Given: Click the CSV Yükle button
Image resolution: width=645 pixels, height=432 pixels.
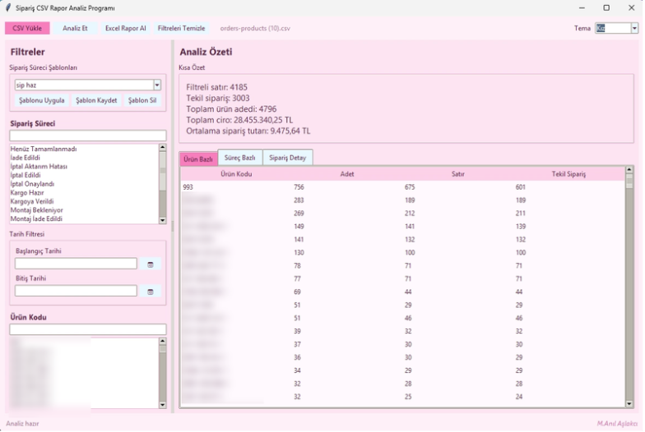Looking at the screenshot, I should tap(27, 28).
